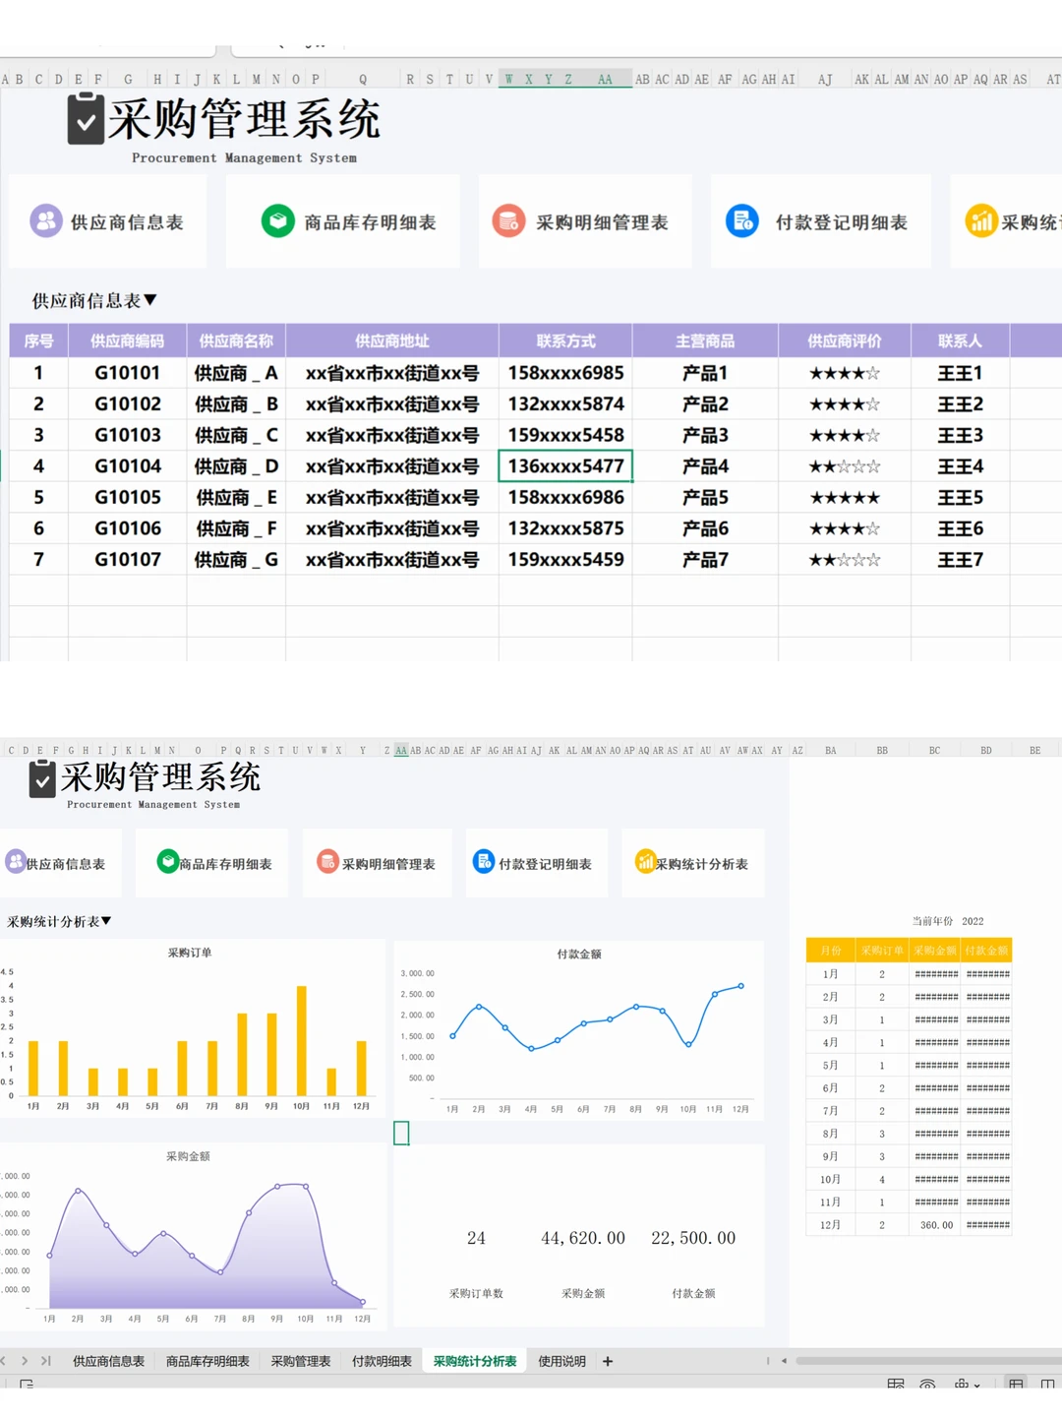The width and height of the screenshot is (1062, 1418).
Task: Select the cell containing 136xxxx5477
Action: 566,465
